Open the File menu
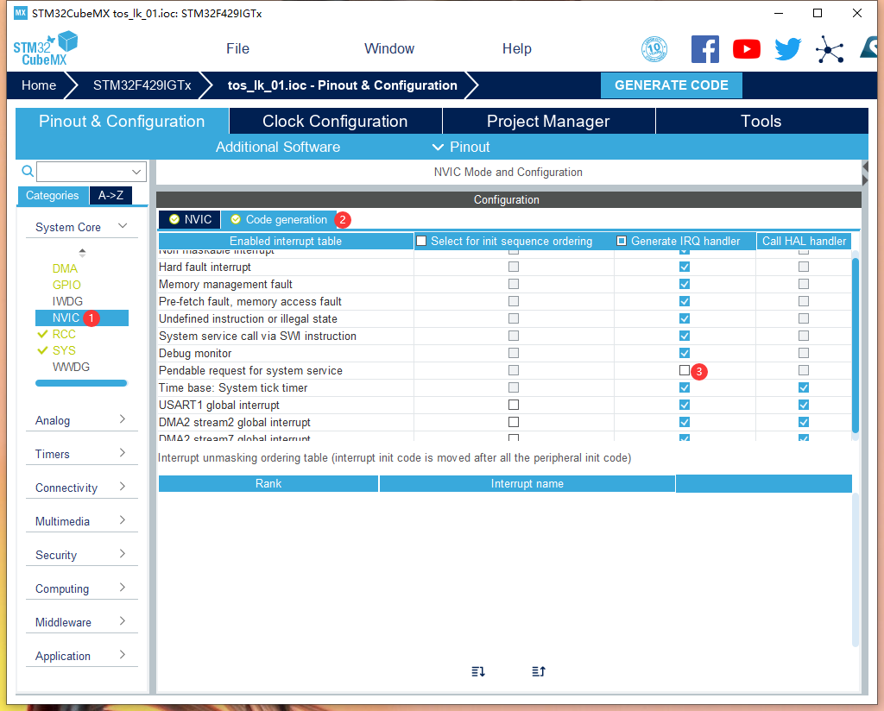The height and width of the screenshot is (711, 884). [237, 49]
